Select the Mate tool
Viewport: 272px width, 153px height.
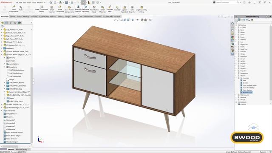21,8
